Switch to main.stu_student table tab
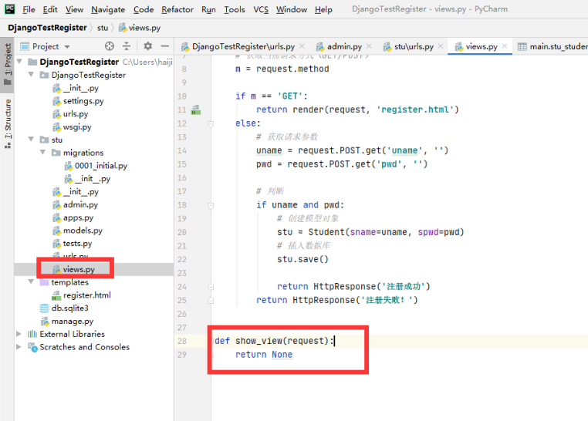Screen dimensions: 588x421 click(553, 46)
